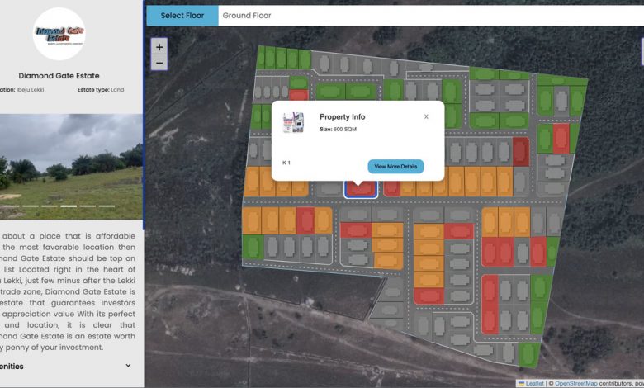Click the map zoom out minus button

coord(159,63)
